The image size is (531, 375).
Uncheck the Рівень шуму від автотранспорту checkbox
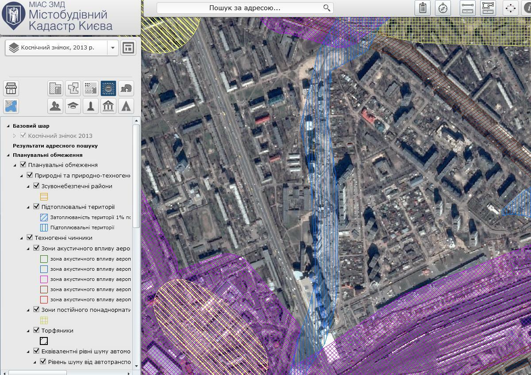43,361
